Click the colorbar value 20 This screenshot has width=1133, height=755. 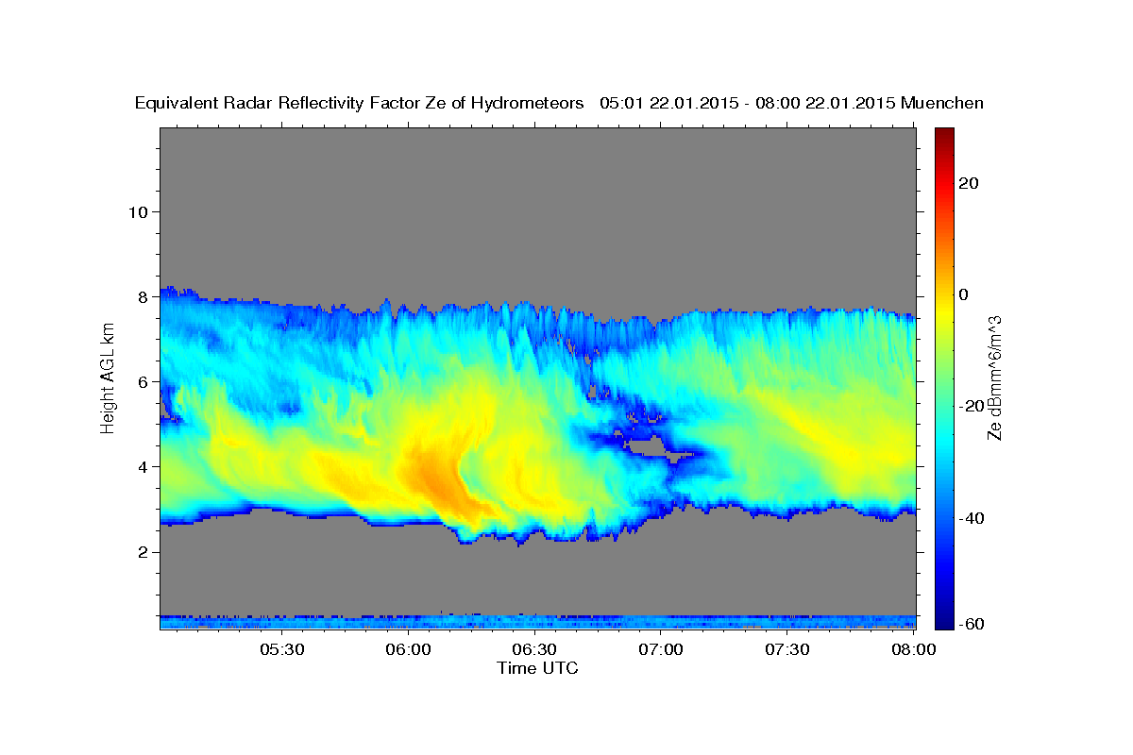pos(968,182)
